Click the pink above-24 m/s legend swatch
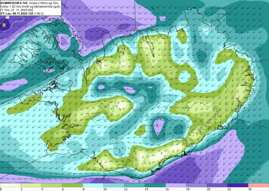The width and height of the screenshot is (269, 191). point(259,186)
